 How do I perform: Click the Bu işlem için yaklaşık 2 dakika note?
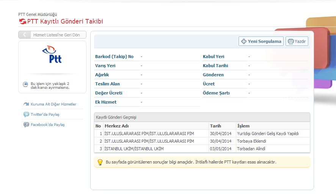coord(50,86)
